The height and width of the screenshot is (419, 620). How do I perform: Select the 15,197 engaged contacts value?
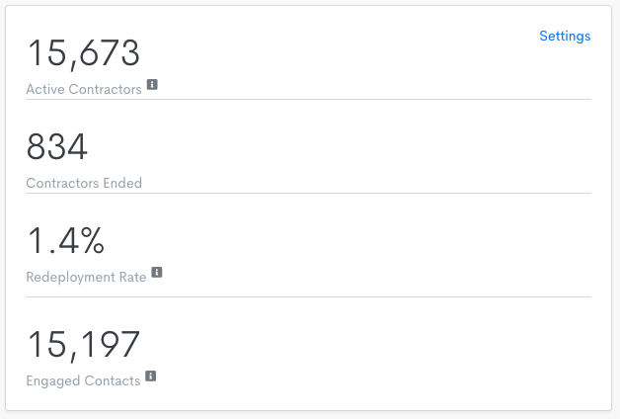coord(83,345)
